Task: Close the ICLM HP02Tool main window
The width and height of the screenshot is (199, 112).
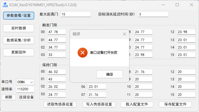Action: coord(192,5)
